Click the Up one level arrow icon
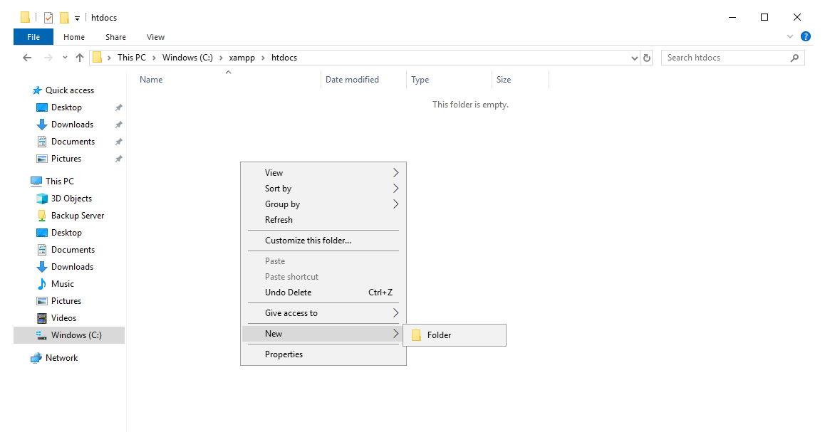 click(80, 58)
